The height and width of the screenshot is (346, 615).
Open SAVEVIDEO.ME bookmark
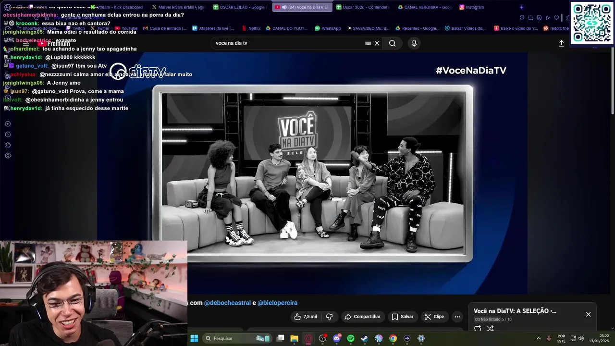pos(368,28)
